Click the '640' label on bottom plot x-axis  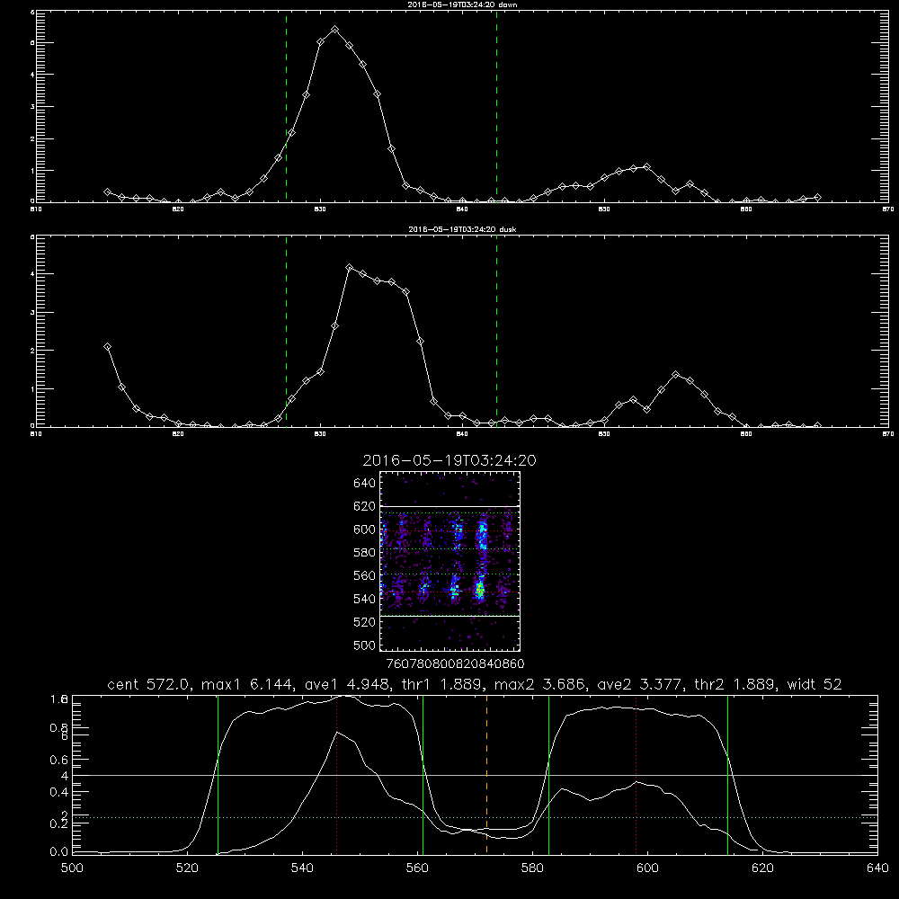point(877,868)
